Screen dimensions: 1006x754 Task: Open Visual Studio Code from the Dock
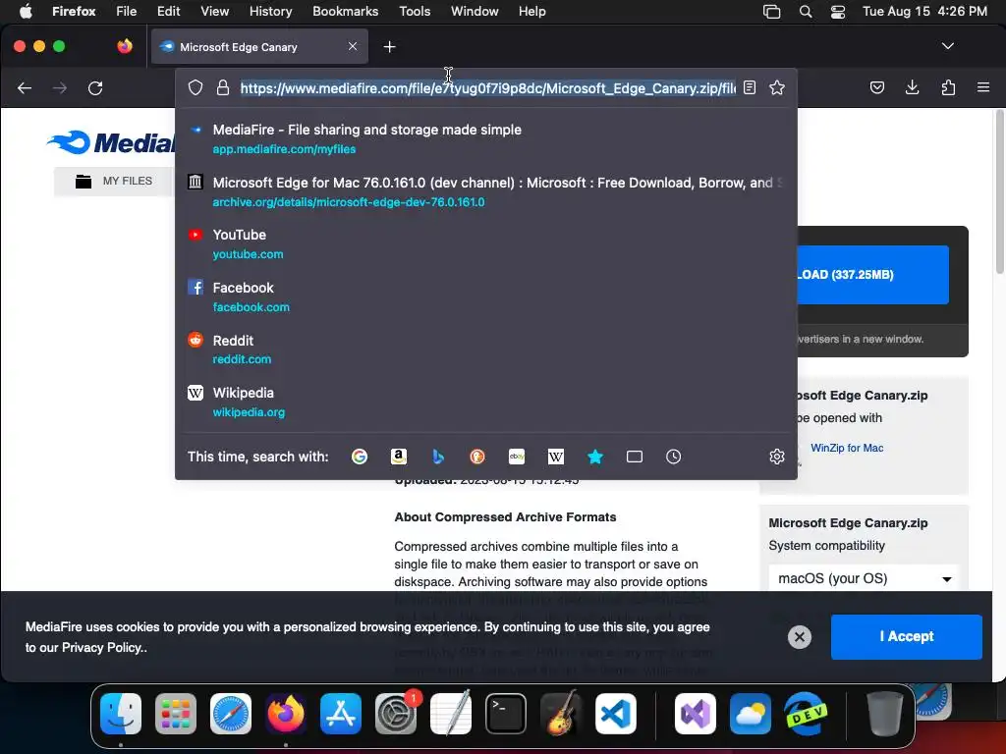pyautogui.click(x=616, y=714)
